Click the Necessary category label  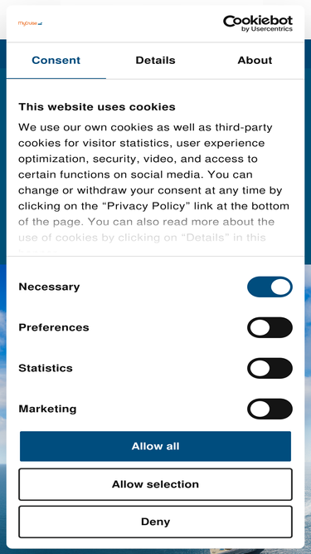(x=49, y=287)
